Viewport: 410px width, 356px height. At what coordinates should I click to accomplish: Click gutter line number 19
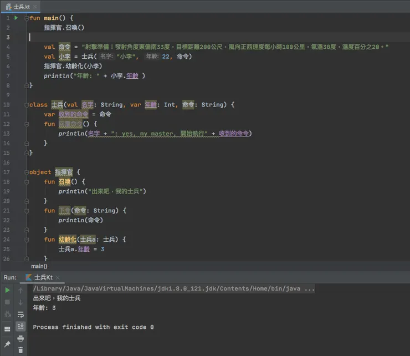(7, 191)
